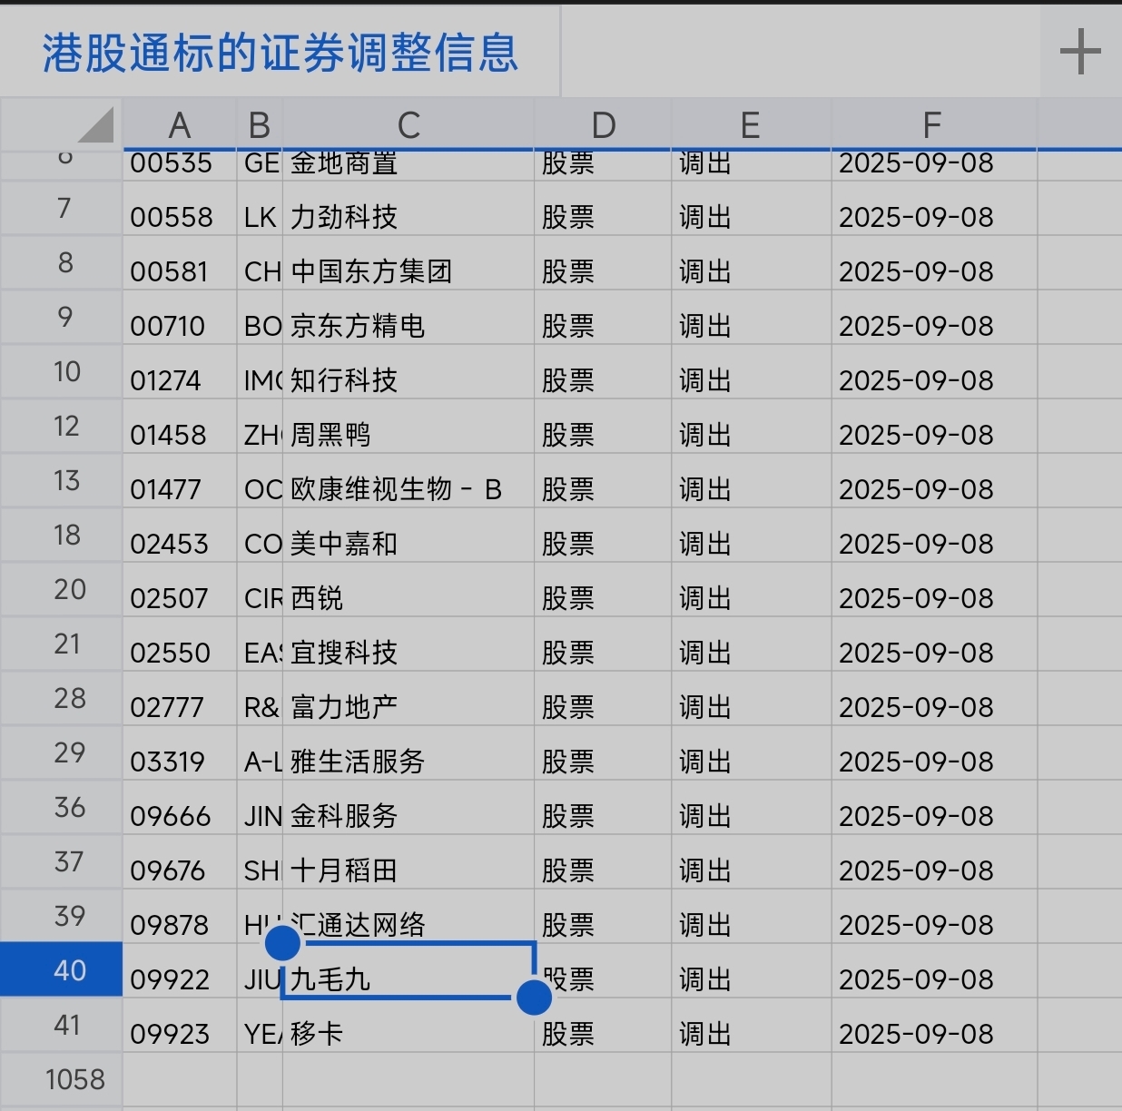1122x1111 pixels.
Task: Select row 41 header
Action: point(61,1025)
